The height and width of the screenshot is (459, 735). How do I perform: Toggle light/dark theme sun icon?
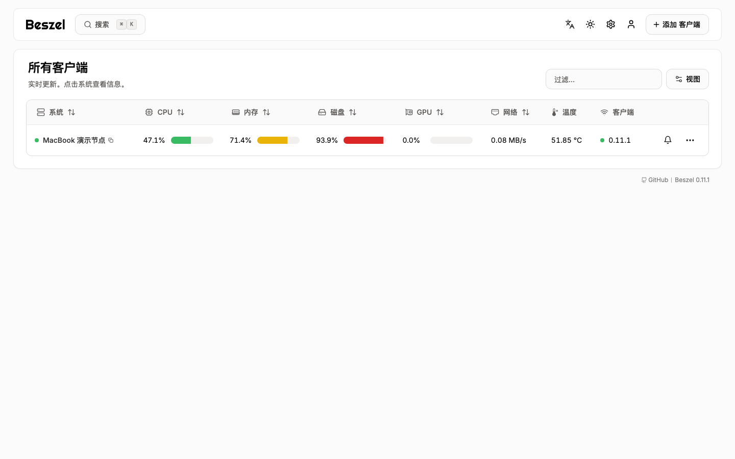591,24
